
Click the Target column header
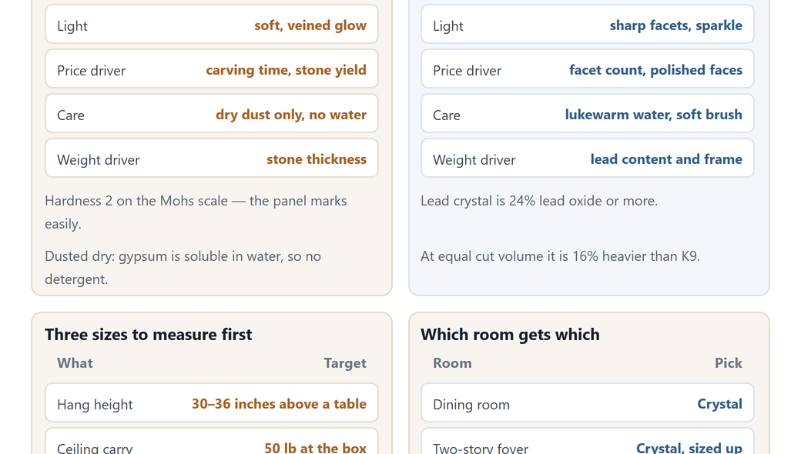(x=345, y=363)
